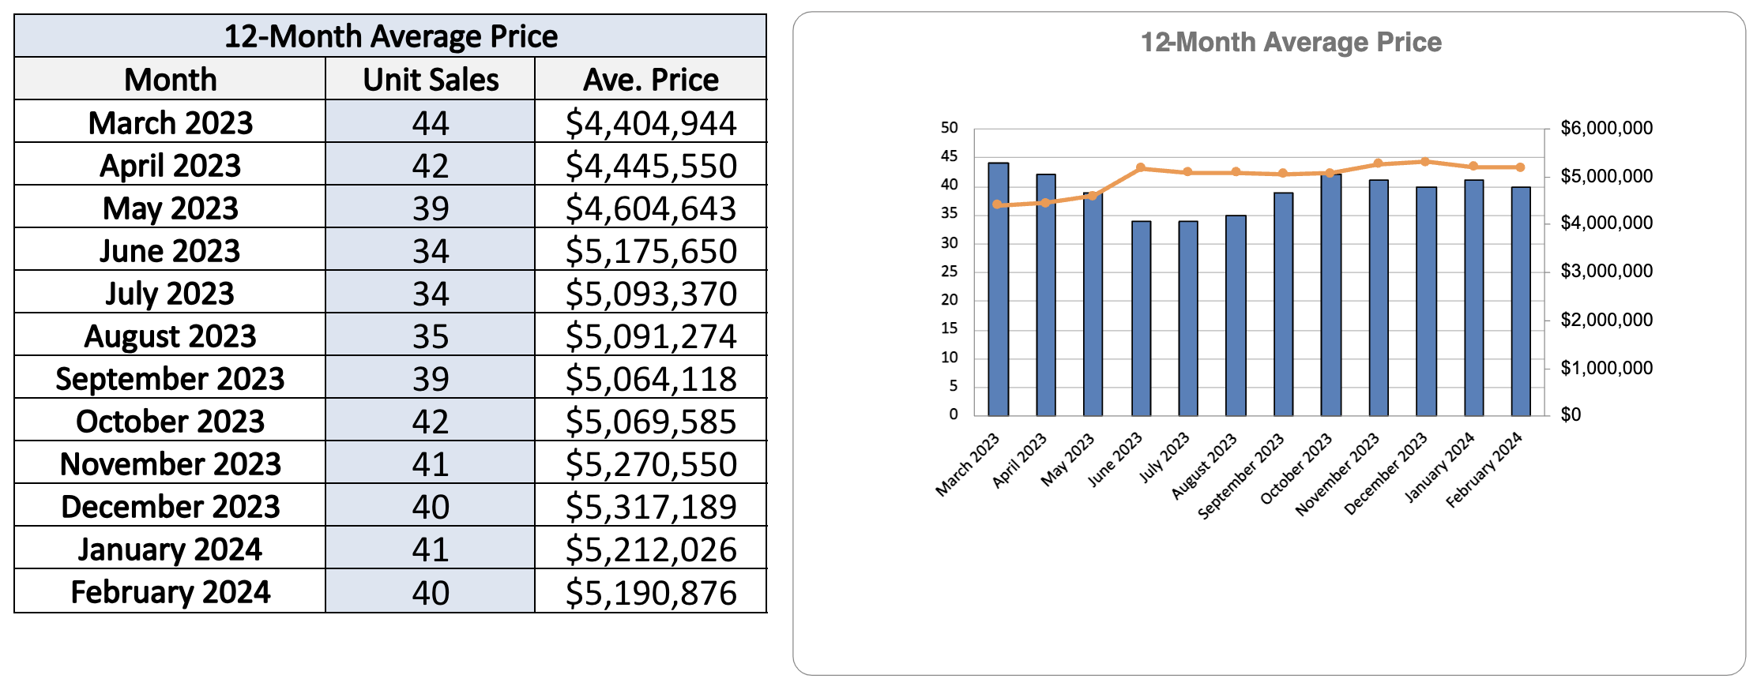The height and width of the screenshot is (690, 1757).
Task: Select the 'May 2023' month cell
Action: (x=170, y=207)
